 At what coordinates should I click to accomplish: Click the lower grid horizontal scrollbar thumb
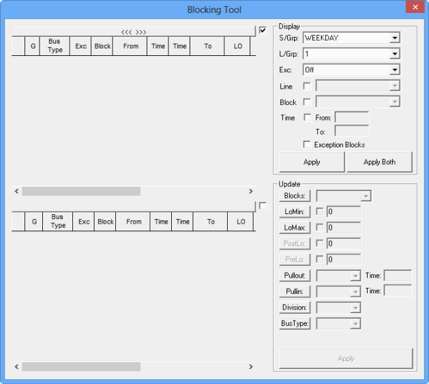(81, 366)
